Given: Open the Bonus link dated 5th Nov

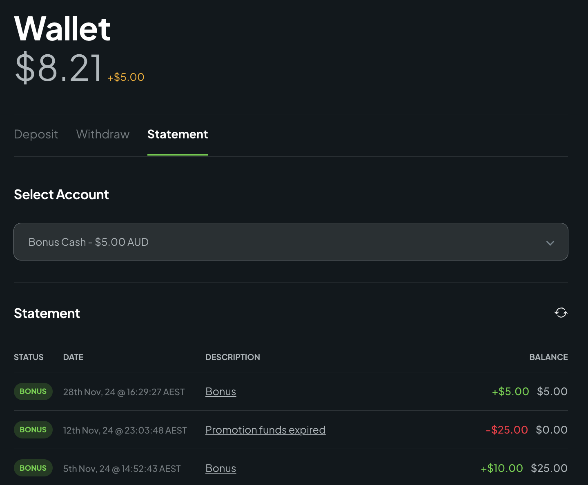Looking at the screenshot, I should 220,468.
